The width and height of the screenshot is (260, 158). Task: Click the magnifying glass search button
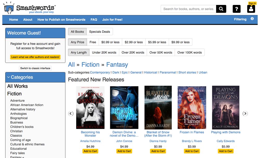coord(221,9)
